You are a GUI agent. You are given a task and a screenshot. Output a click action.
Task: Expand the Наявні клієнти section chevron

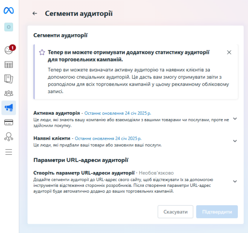[235, 141]
